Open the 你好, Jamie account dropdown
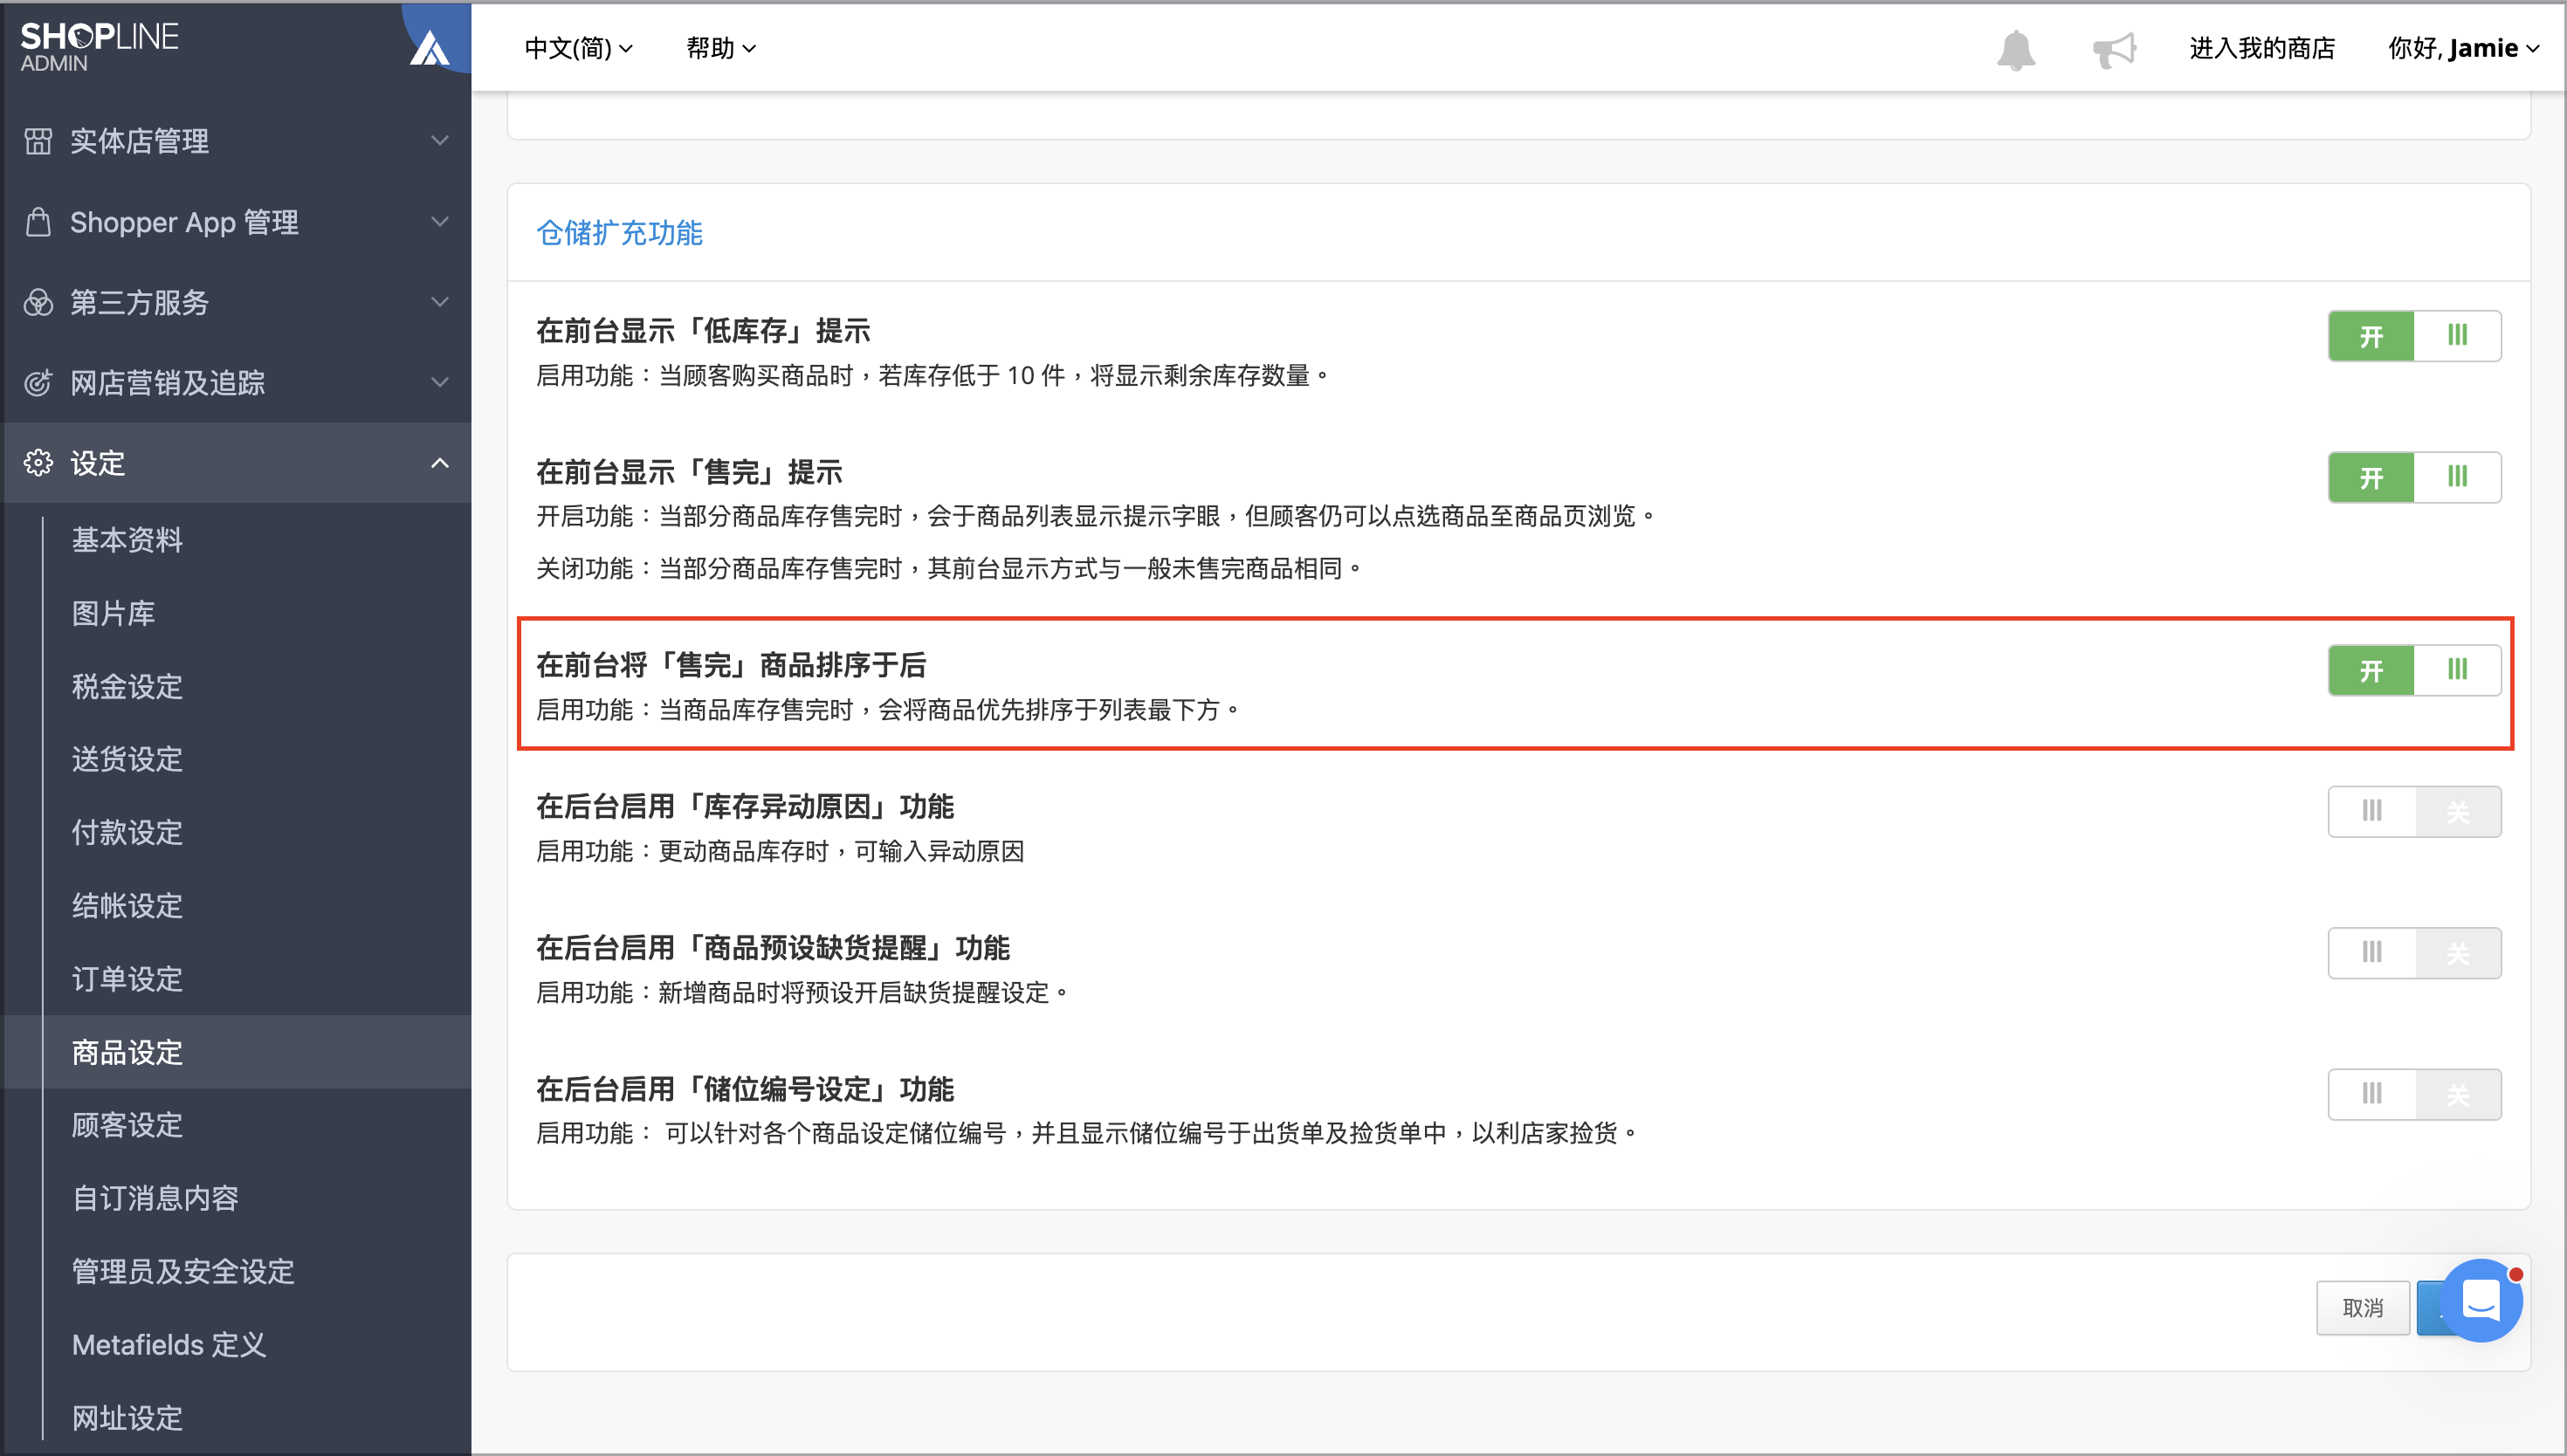This screenshot has height=1456, width=2567. [x=2462, y=48]
